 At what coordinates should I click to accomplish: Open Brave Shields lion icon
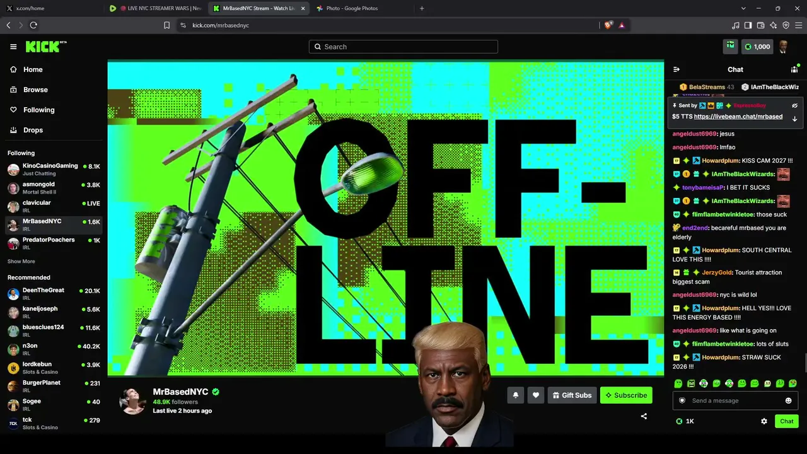coord(608,25)
